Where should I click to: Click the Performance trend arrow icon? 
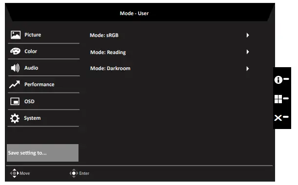pos(15,84)
